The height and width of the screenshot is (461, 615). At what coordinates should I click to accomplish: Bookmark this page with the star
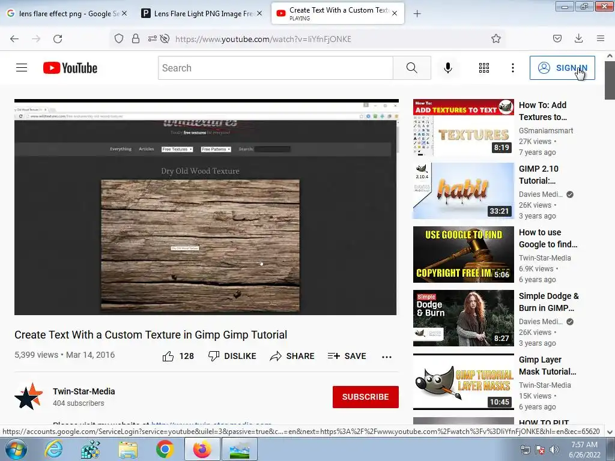point(496,38)
